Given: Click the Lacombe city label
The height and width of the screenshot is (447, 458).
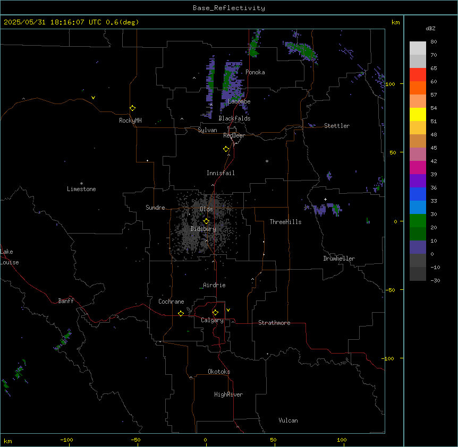Looking at the screenshot, I should tap(239, 101).
